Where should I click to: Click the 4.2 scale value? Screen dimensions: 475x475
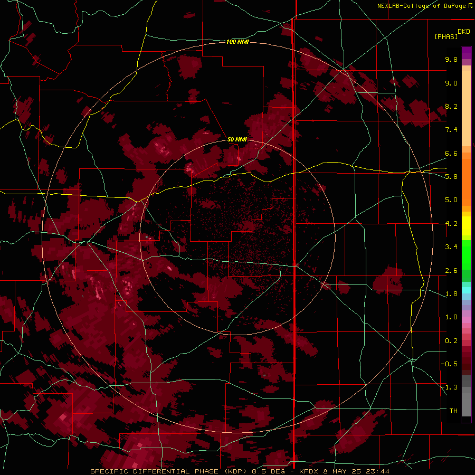click(x=451, y=224)
